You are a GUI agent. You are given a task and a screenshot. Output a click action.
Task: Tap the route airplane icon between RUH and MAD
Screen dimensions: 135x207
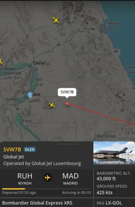pos(48,178)
